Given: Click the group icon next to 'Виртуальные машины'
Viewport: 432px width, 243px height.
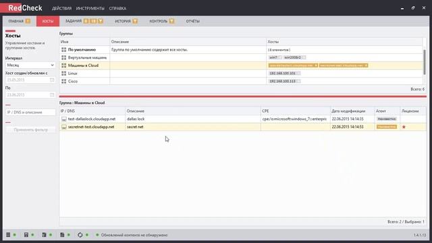Looking at the screenshot, I should coord(64,57).
